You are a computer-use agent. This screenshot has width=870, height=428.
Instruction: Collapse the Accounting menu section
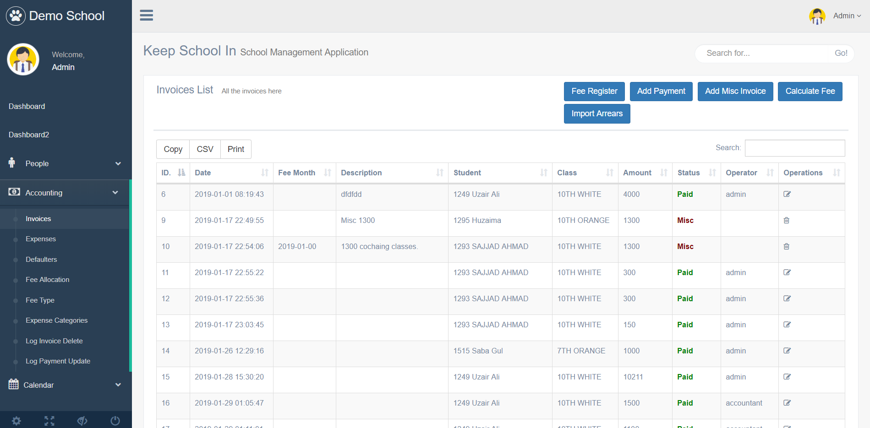[x=65, y=193]
